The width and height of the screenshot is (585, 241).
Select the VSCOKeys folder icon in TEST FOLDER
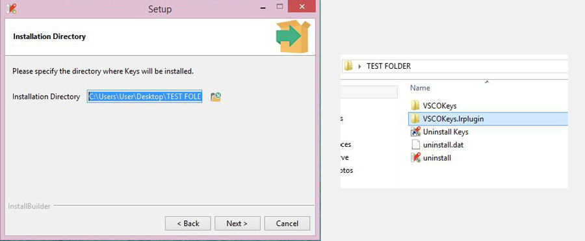pos(415,106)
